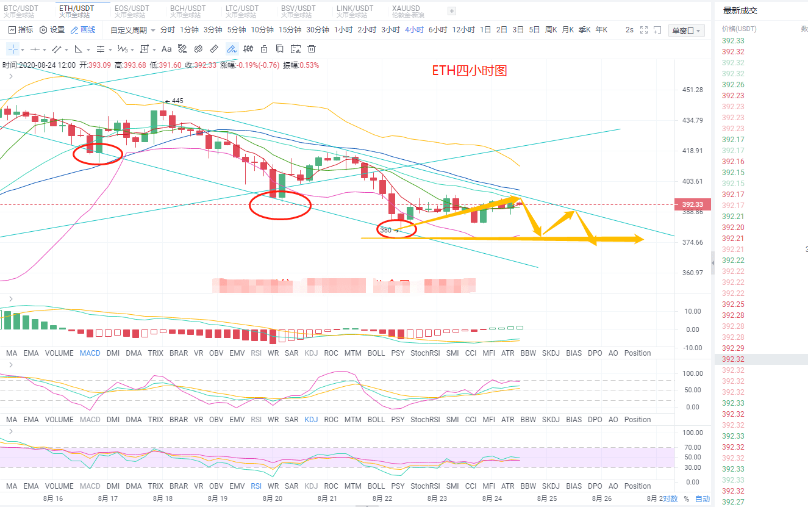
Task: Open the 指标 indicators panel
Action: (21, 30)
